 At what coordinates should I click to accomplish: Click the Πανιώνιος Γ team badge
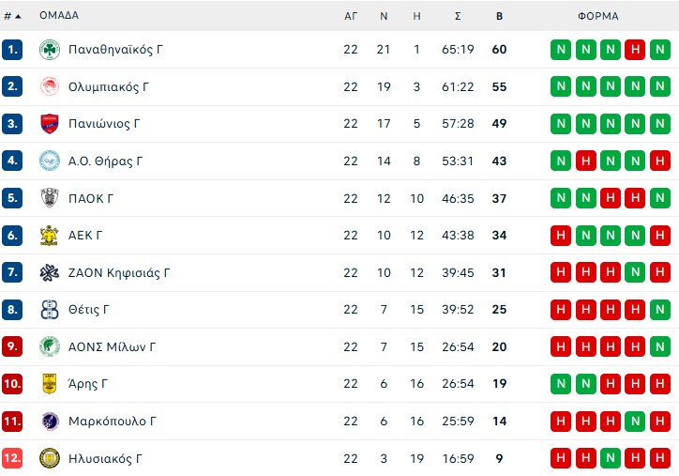[50, 124]
